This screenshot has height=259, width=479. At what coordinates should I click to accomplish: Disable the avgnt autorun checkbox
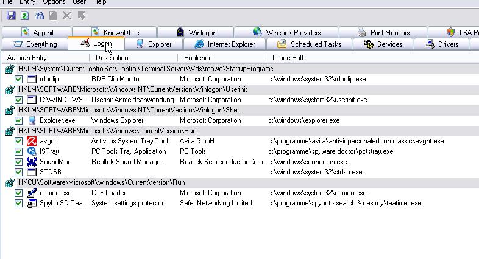(x=19, y=141)
